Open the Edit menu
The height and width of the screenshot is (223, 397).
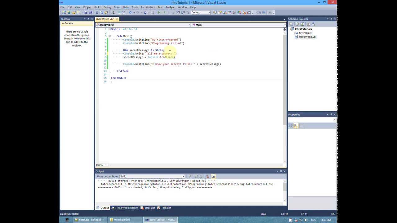pos(69,7)
